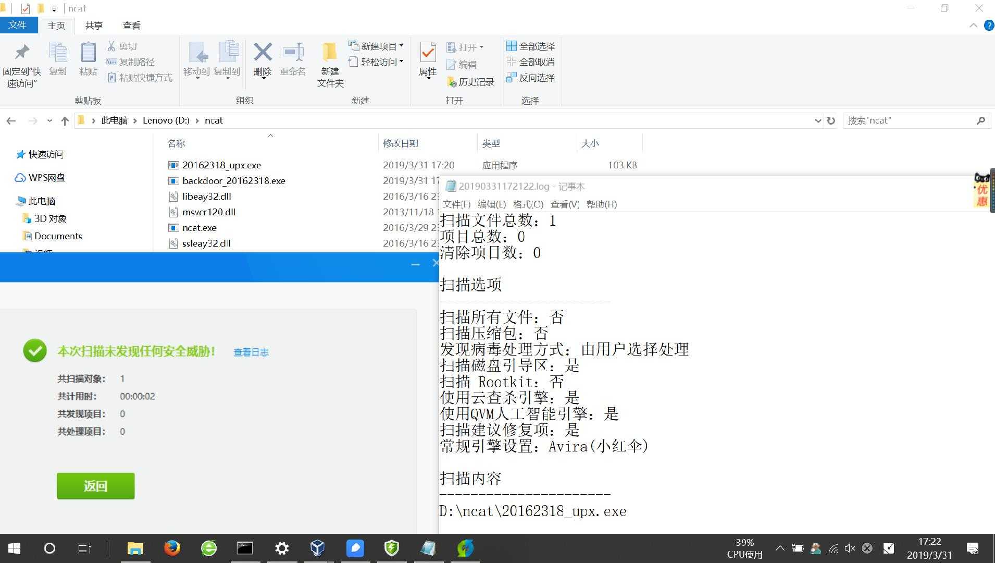This screenshot has width=995, height=563.
Task: Click Select all in the ribbon
Action: coord(531,46)
